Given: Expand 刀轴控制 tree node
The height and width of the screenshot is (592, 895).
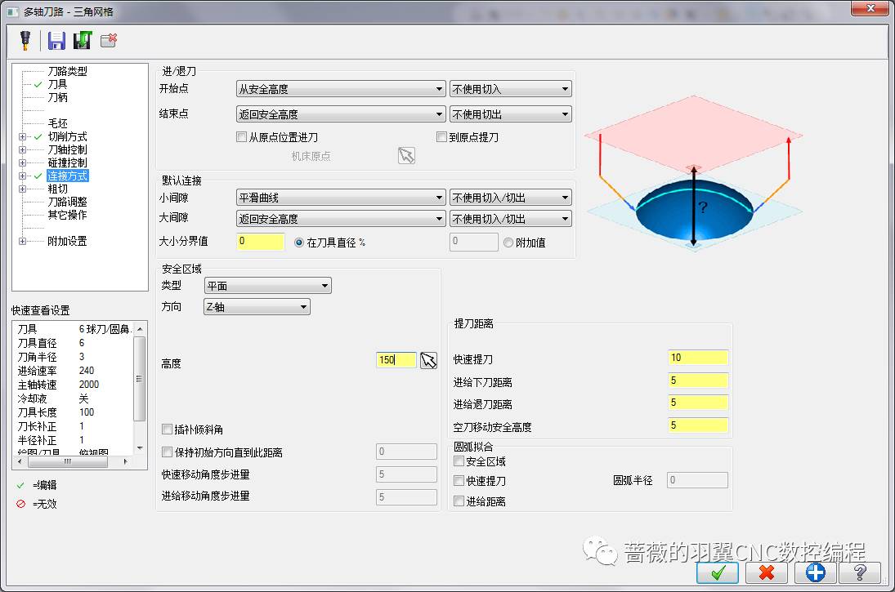Looking at the screenshot, I should (x=22, y=149).
